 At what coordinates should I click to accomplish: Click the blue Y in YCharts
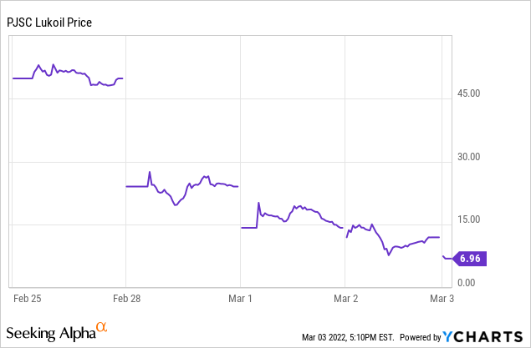point(447,337)
